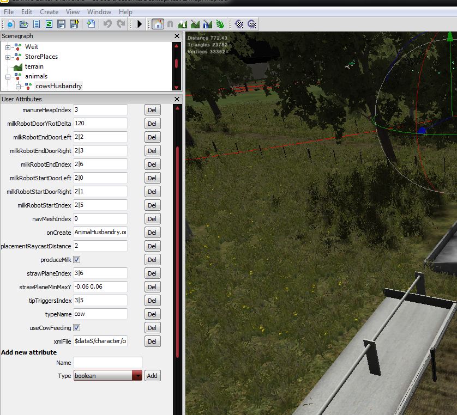457x415 pixels.
Task: Open the attribute Type dropdown showing boolean
Action: coord(108,375)
